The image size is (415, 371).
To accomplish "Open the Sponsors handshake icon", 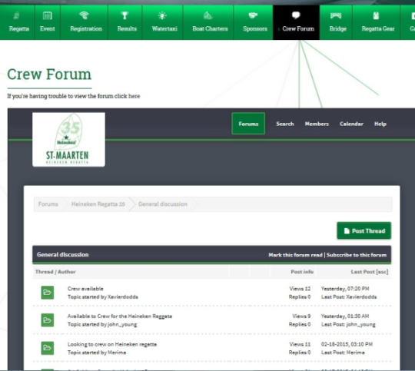I will (253, 15).
